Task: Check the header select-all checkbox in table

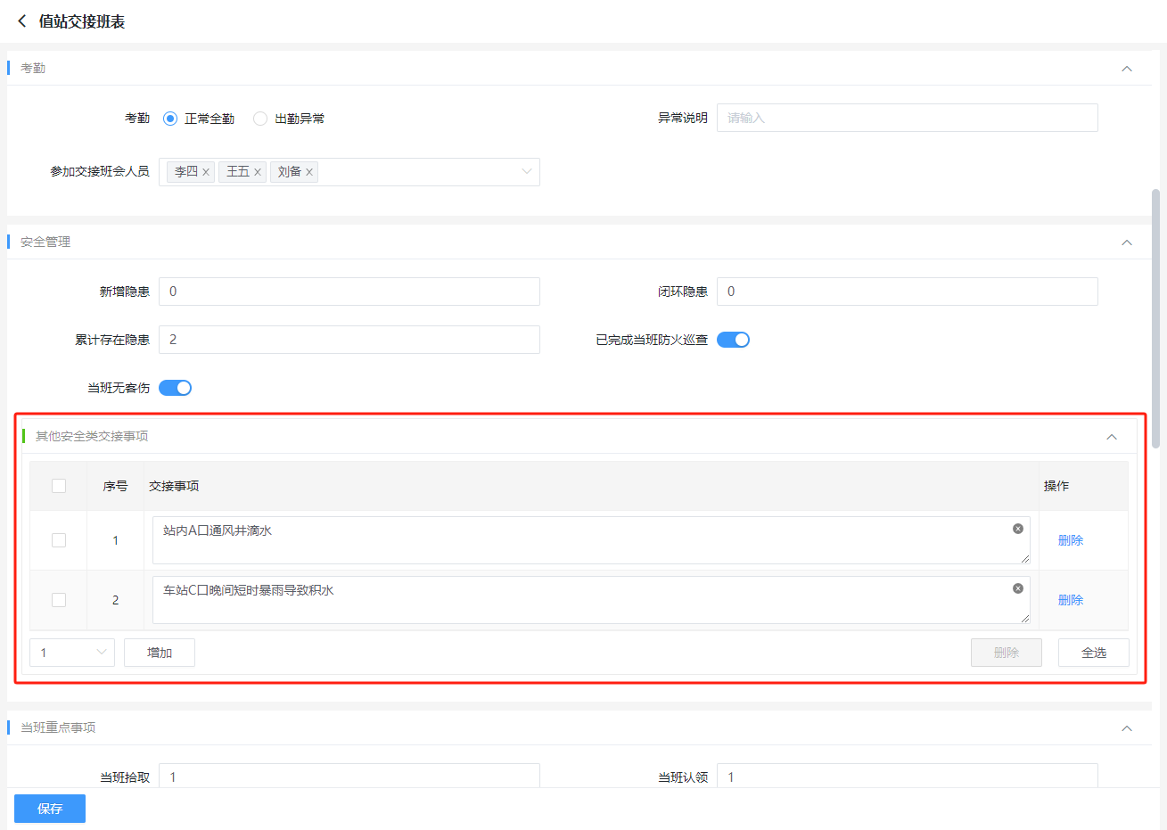Action: 59,486
